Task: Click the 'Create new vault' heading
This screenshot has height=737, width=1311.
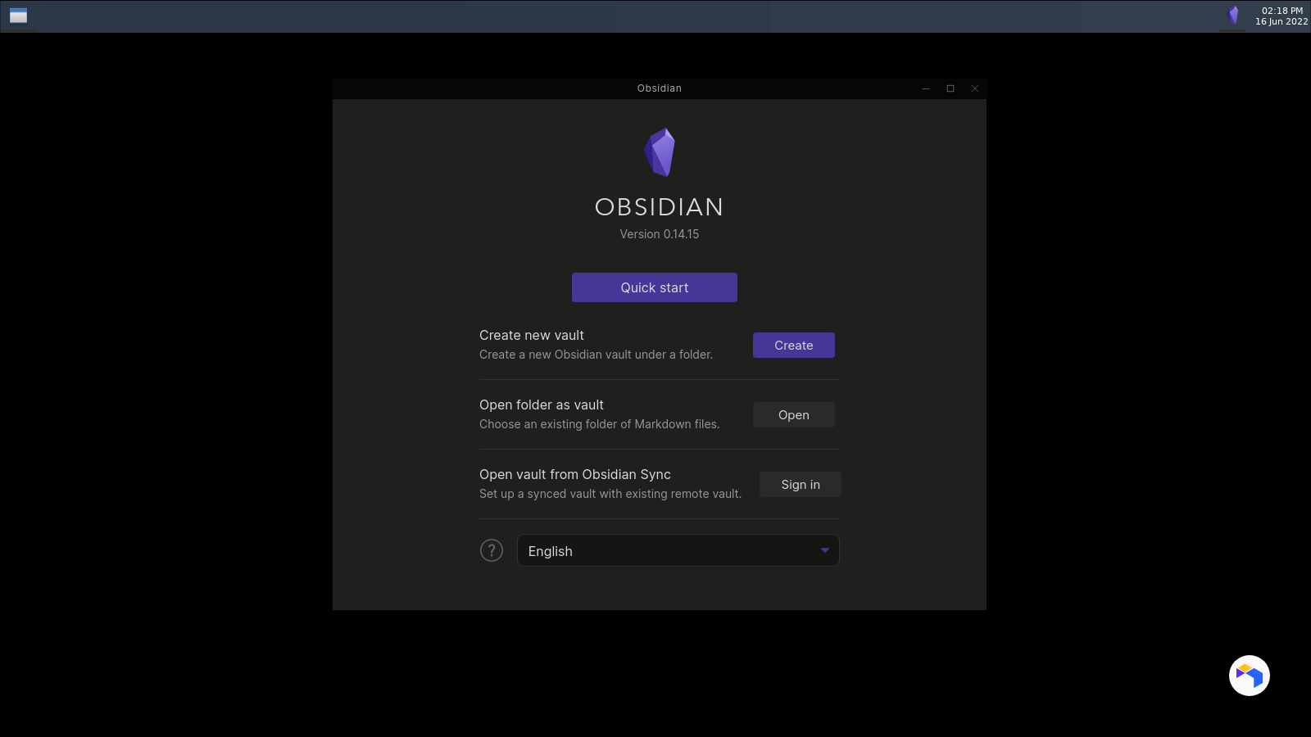Action: (532, 335)
